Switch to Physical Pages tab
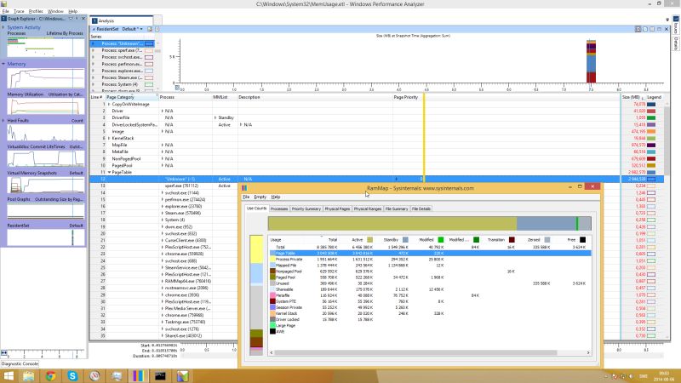 [337, 209]
